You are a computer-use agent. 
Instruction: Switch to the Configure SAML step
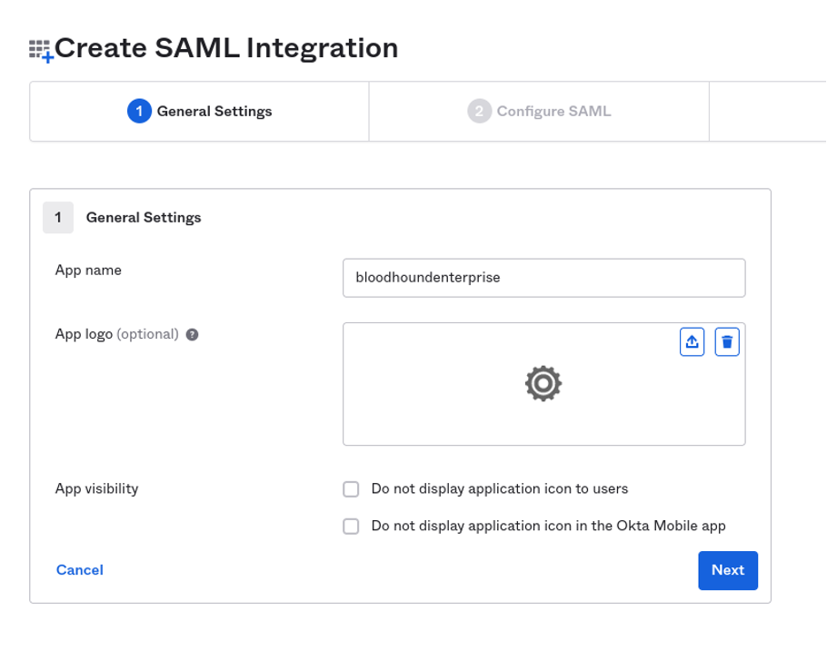539,111
